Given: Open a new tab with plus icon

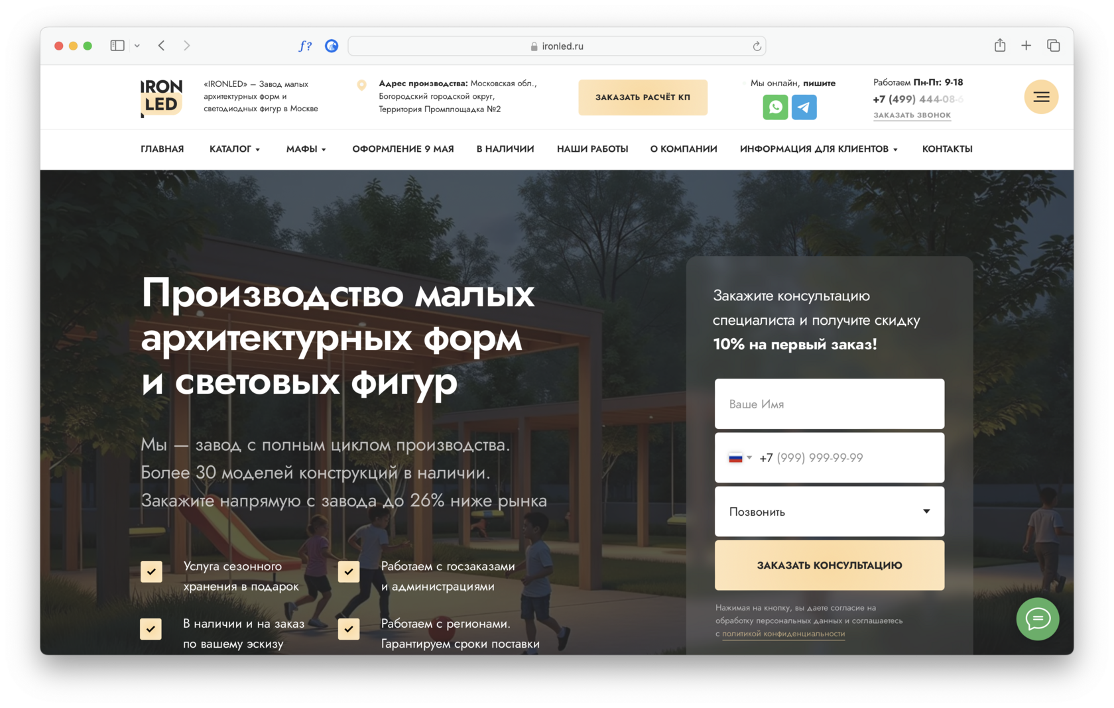Looking at the screenshot, I should pos(1026,45).
